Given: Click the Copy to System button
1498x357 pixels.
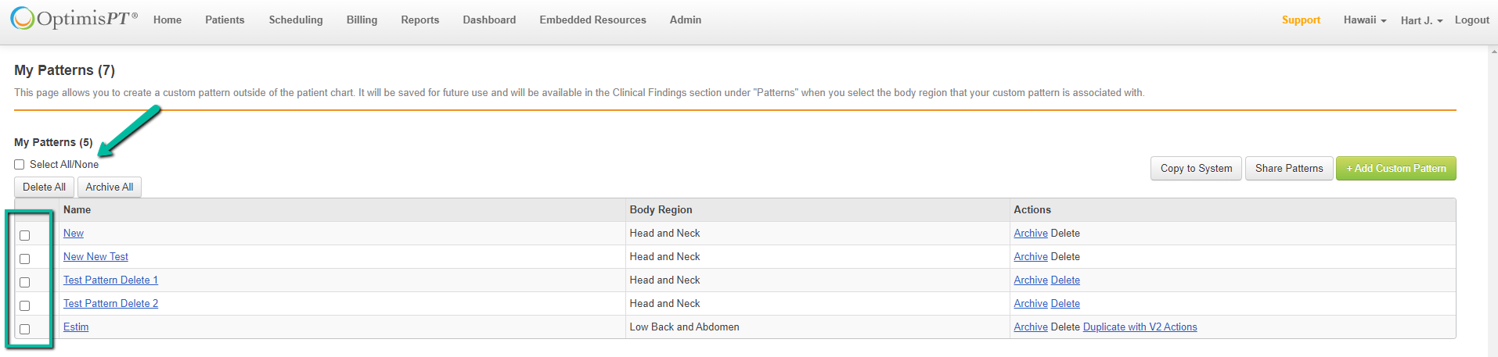Looking at the screenshot, I should click(1196, 169).
